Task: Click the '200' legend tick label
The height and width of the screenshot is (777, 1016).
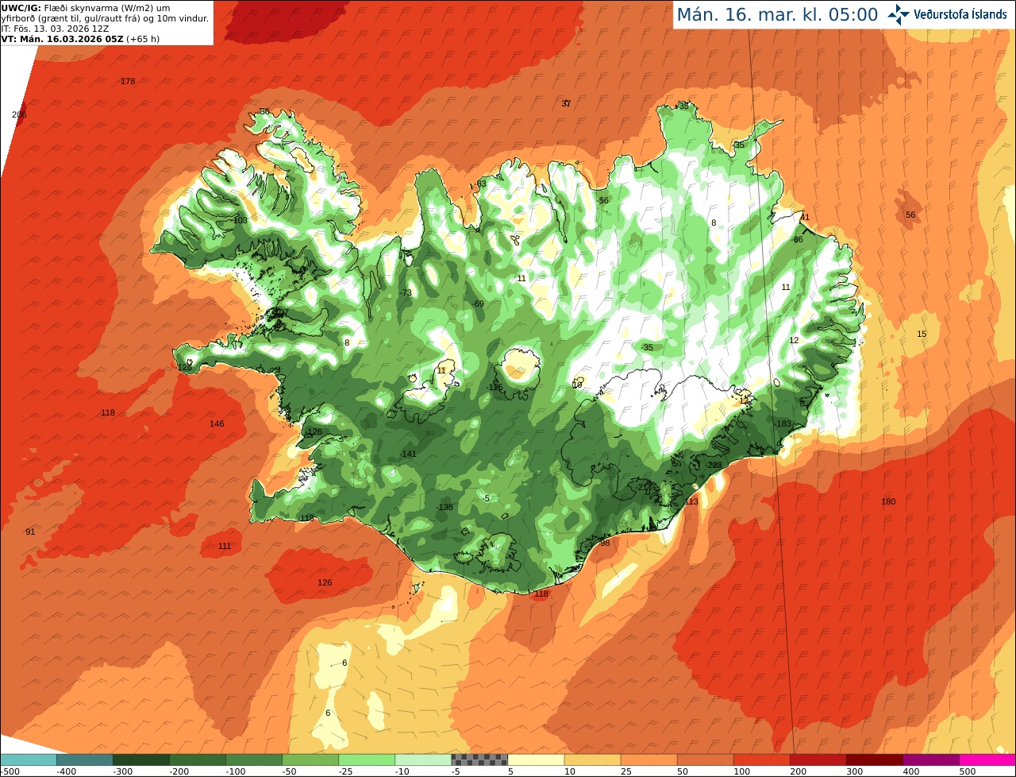Action: pyautogui.click(x=799, y=771)
